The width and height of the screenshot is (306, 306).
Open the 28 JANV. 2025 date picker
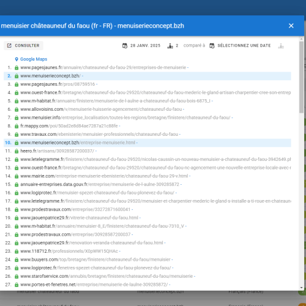click(141, 45)
